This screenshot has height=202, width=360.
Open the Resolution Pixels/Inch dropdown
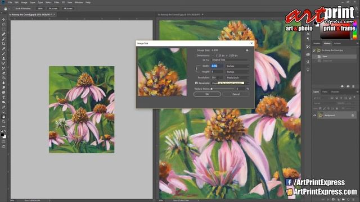(237, 78)
